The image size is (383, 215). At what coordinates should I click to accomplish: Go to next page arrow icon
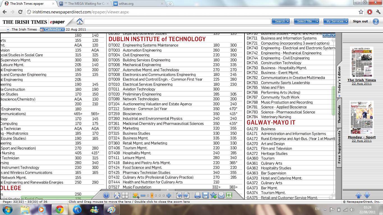(186, 195)
